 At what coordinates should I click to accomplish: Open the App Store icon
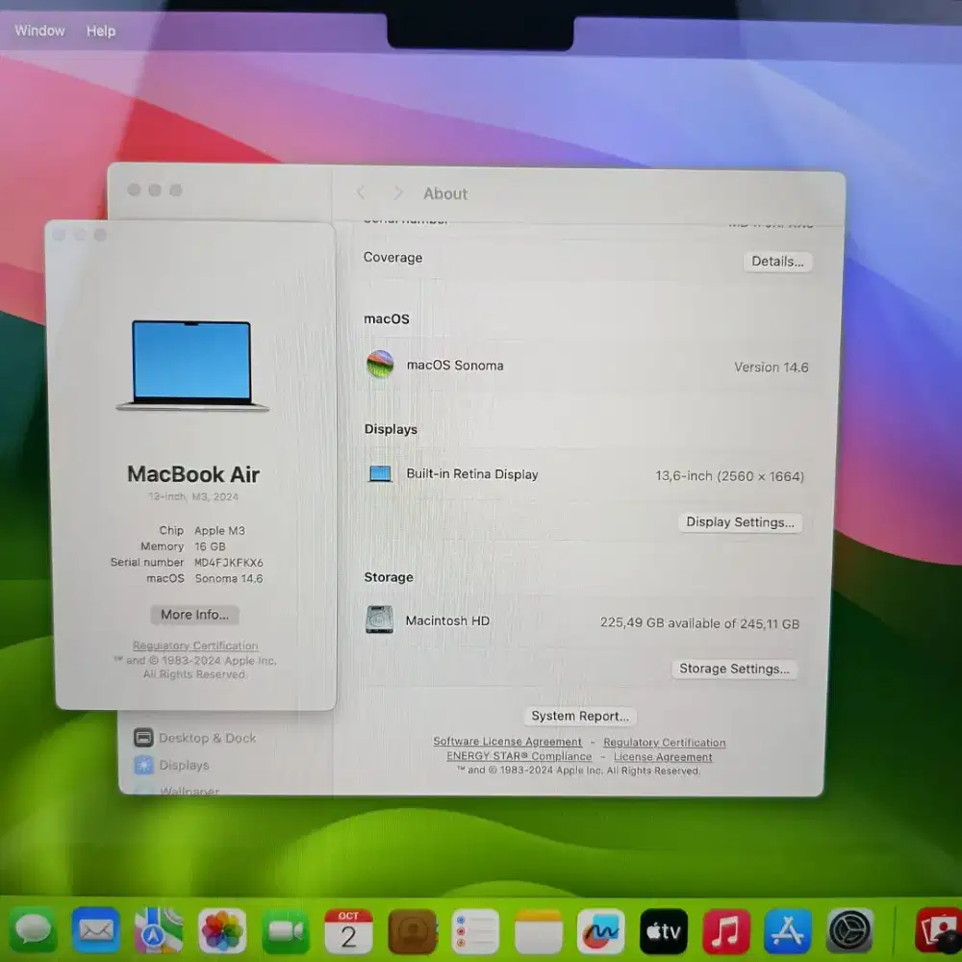click(x=788, y=931)
